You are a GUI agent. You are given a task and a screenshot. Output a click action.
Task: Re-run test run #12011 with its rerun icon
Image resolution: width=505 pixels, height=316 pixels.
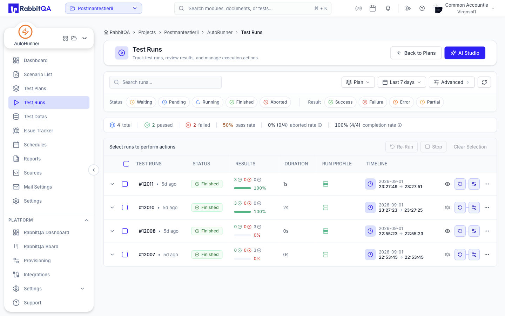(x=460, y=184)
